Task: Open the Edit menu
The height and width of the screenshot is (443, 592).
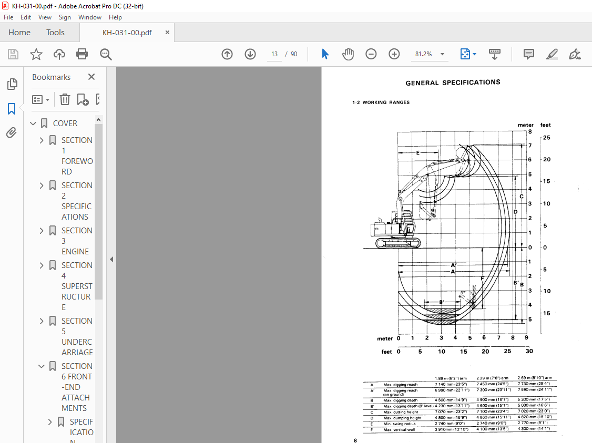Action: 26,17
